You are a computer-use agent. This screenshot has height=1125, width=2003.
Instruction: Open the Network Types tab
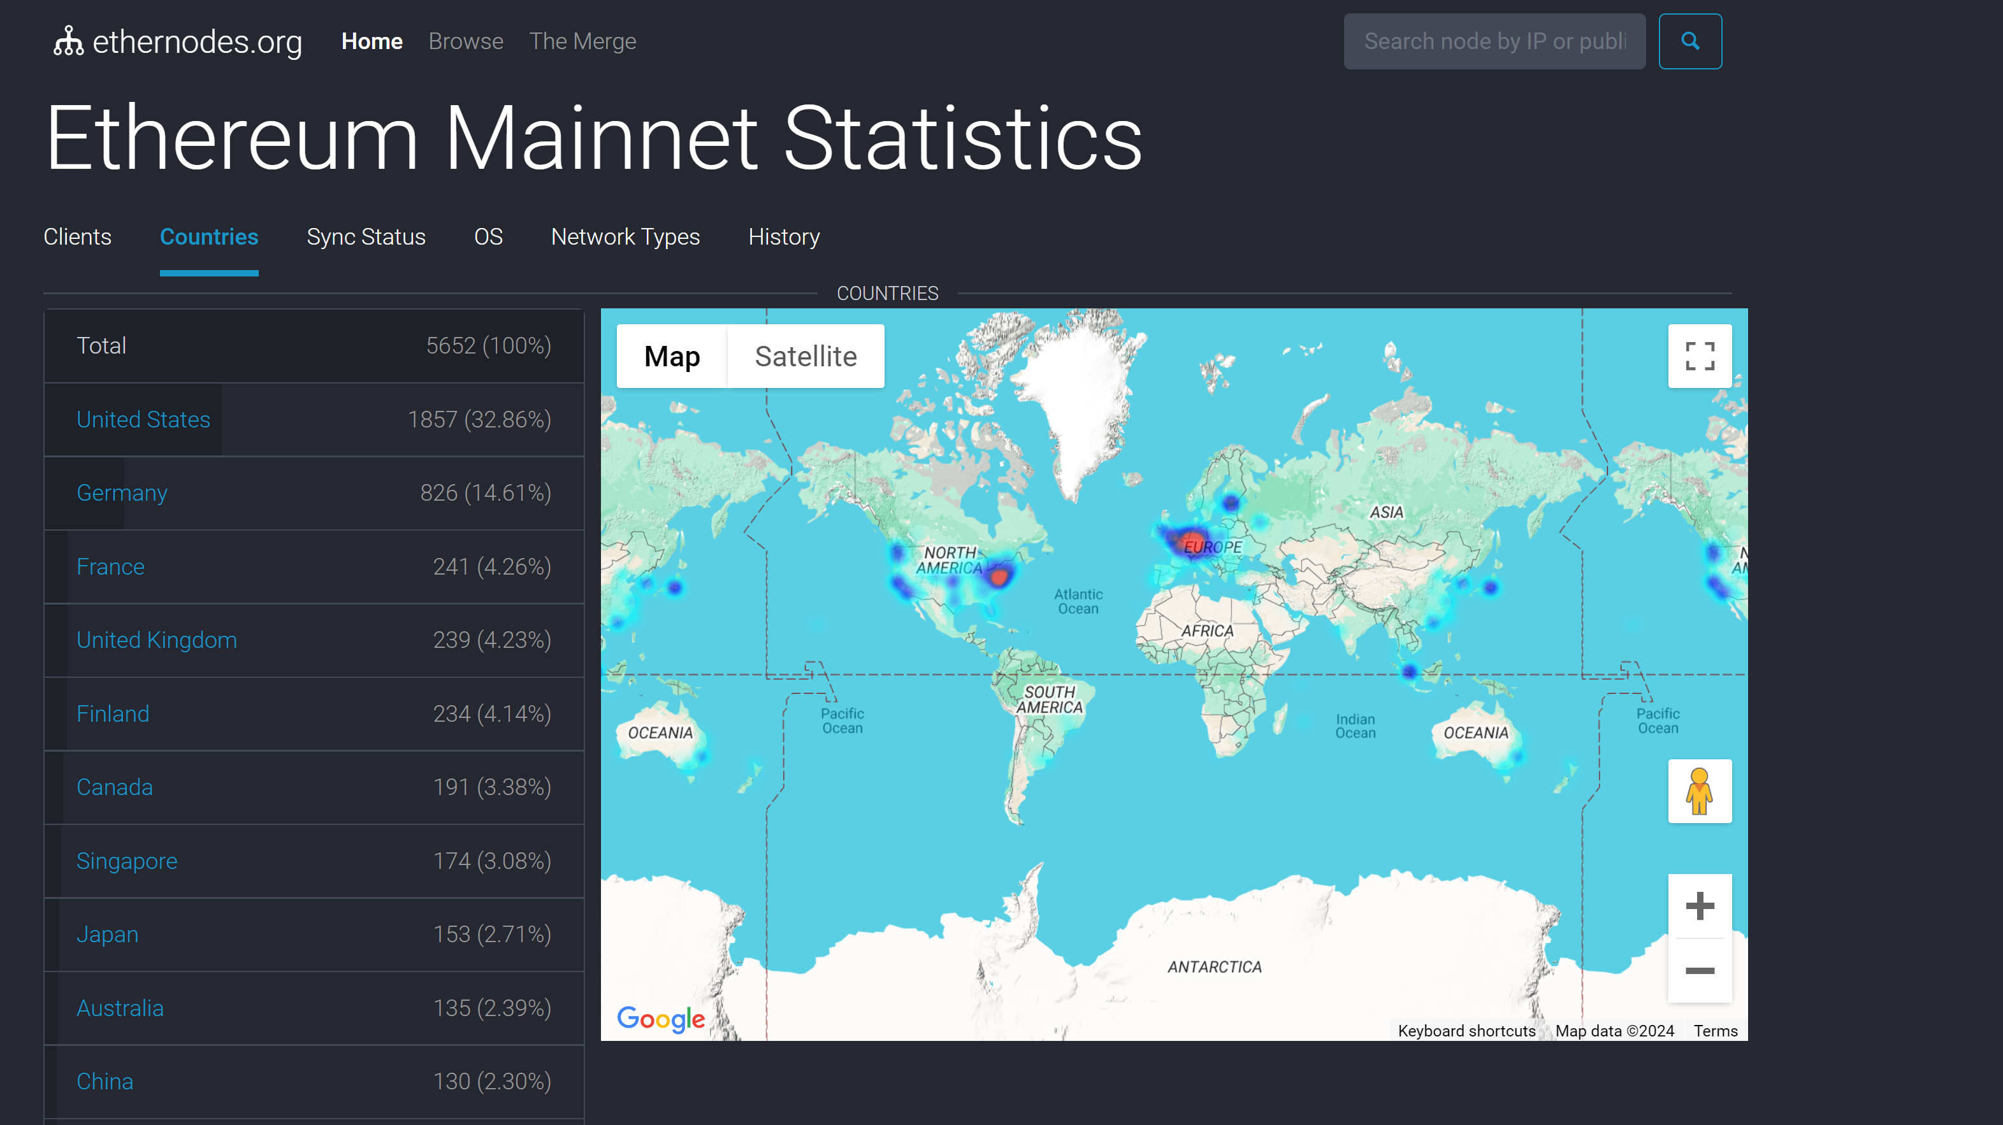point(625,236)
